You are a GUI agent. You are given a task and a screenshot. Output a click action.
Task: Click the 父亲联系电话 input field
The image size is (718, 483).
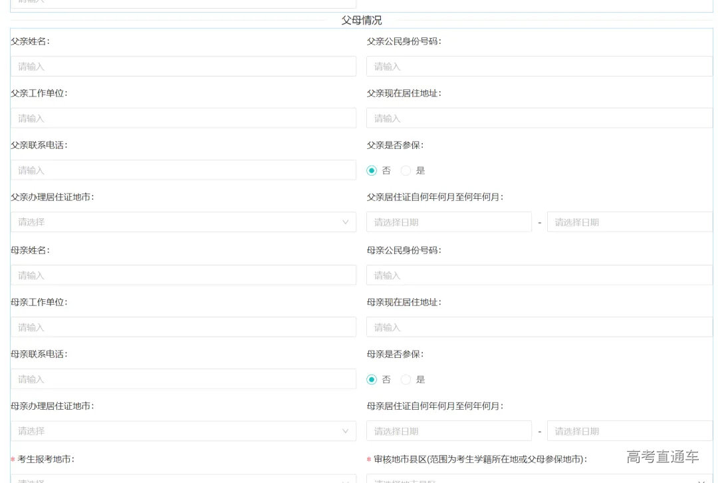pos(183,170)
